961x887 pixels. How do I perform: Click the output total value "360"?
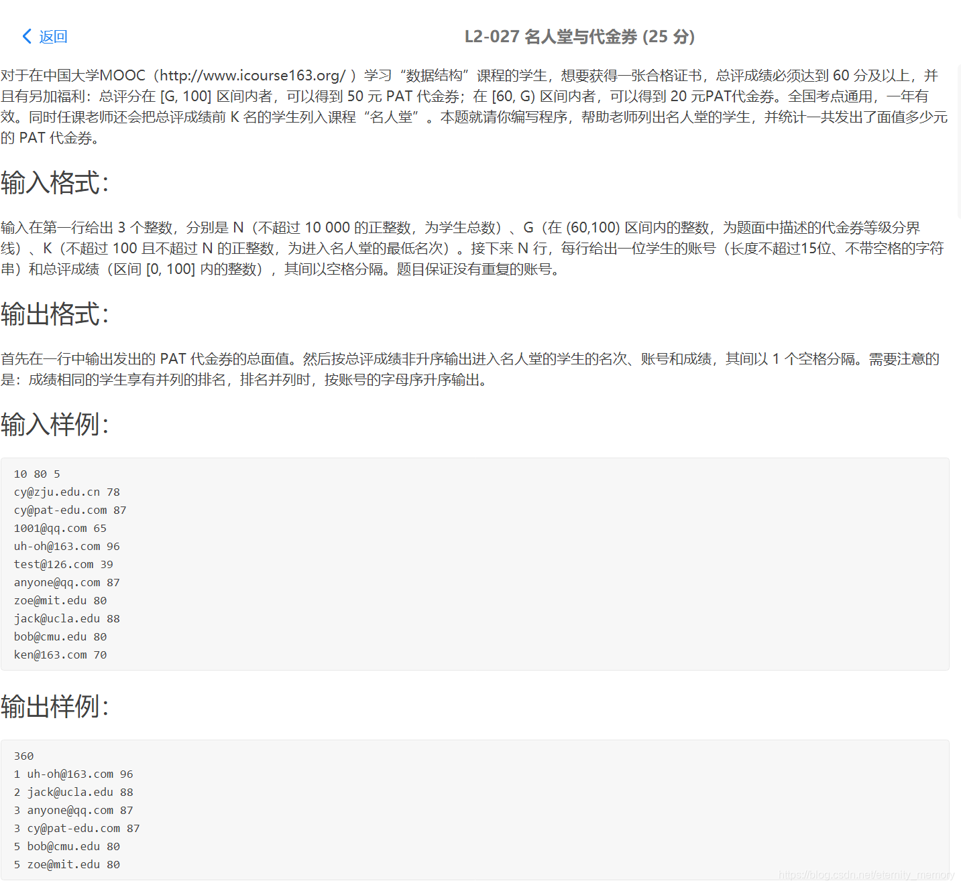(23, 756)
